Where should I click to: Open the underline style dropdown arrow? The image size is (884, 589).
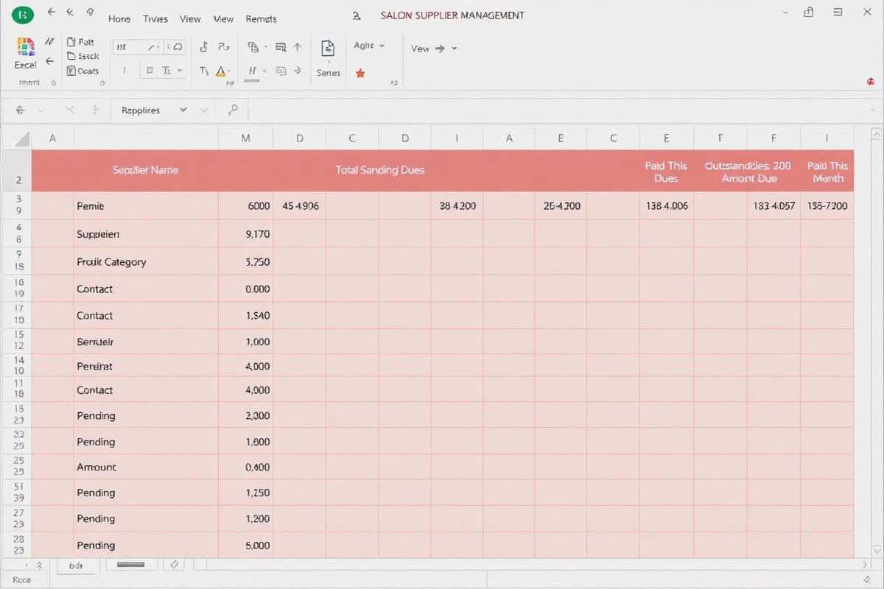pos(180,71)
